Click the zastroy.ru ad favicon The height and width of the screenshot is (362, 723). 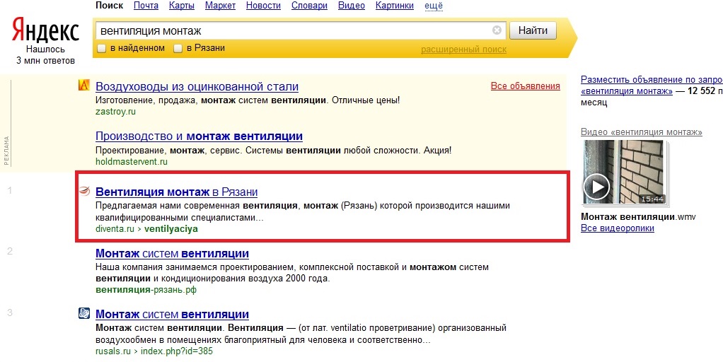pos(83,85)
